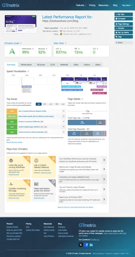Screen dimensions: 135x257
Task: Open Blog in the top navigation
Action: 115,5
